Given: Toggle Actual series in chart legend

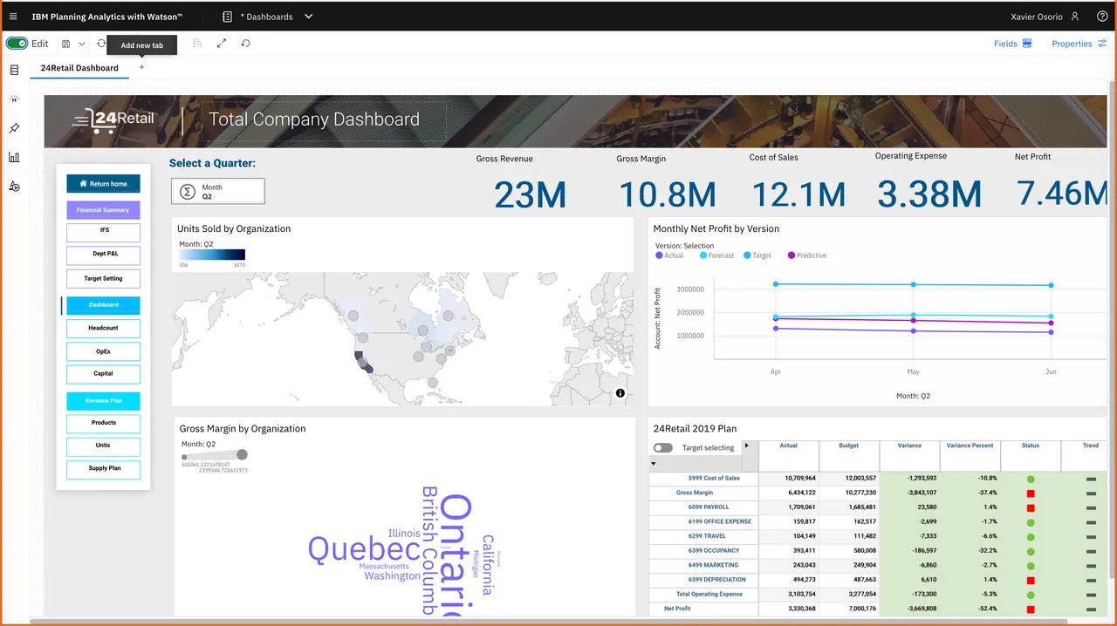Looking at the screenshot, I should [x=669, y=255].
